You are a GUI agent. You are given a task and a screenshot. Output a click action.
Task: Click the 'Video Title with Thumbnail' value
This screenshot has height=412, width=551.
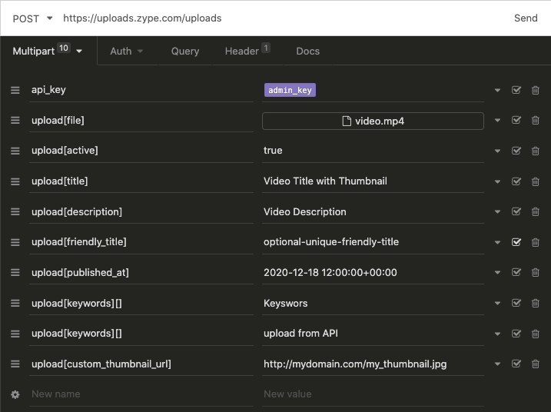325,181
